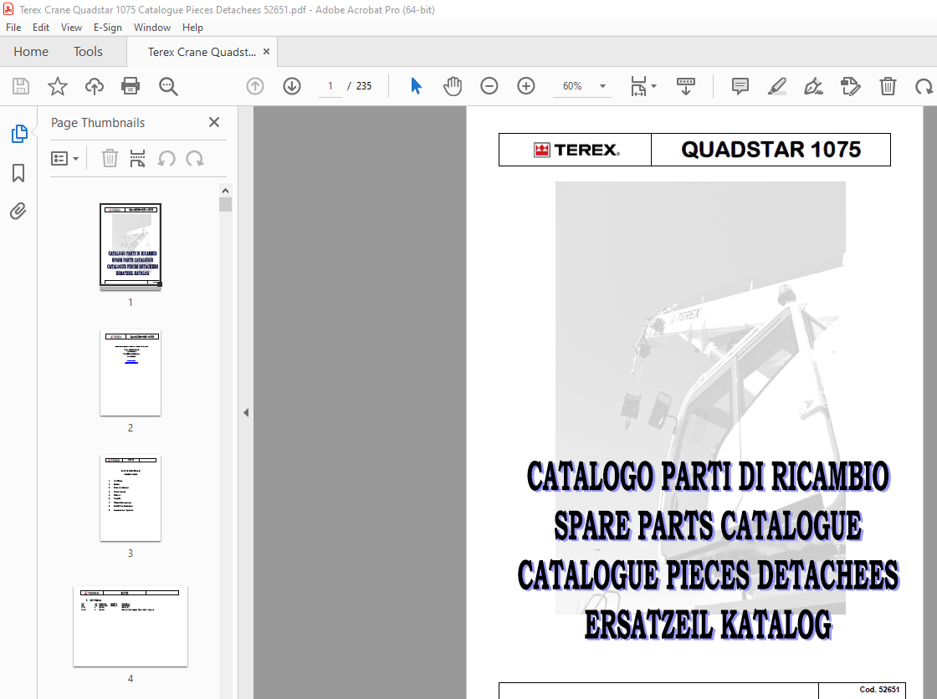This screenshot has width=937, height=699.
Task: Activate the Hand pan tool
Action: tap(453, 86)
